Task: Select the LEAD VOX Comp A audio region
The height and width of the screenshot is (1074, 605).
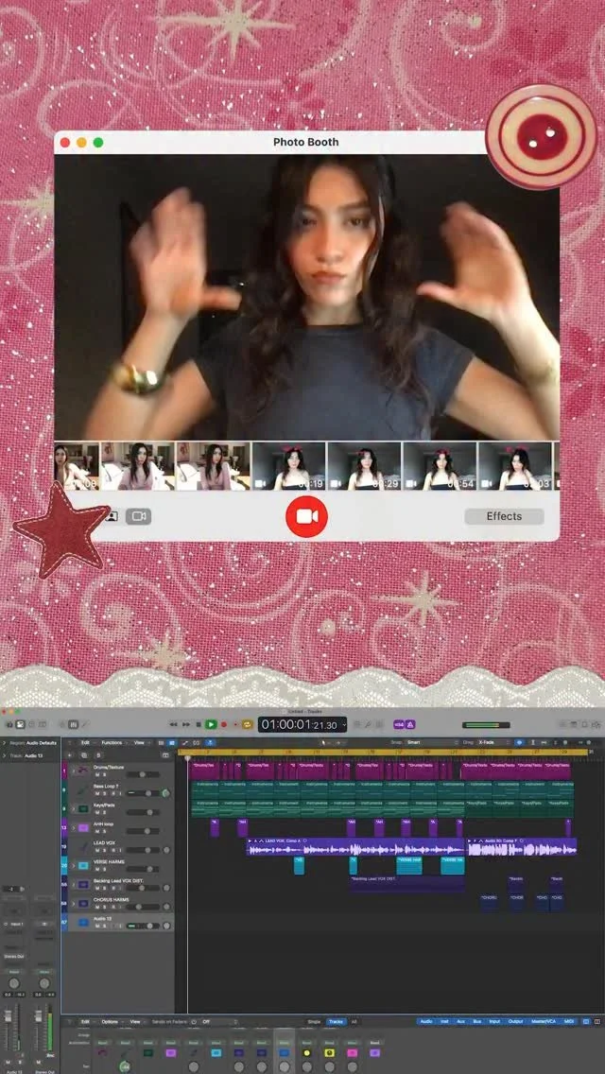Action: (355, 847)
